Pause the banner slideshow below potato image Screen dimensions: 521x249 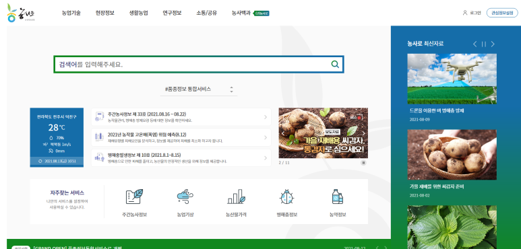pyautogui.click(x=363, y=163)
